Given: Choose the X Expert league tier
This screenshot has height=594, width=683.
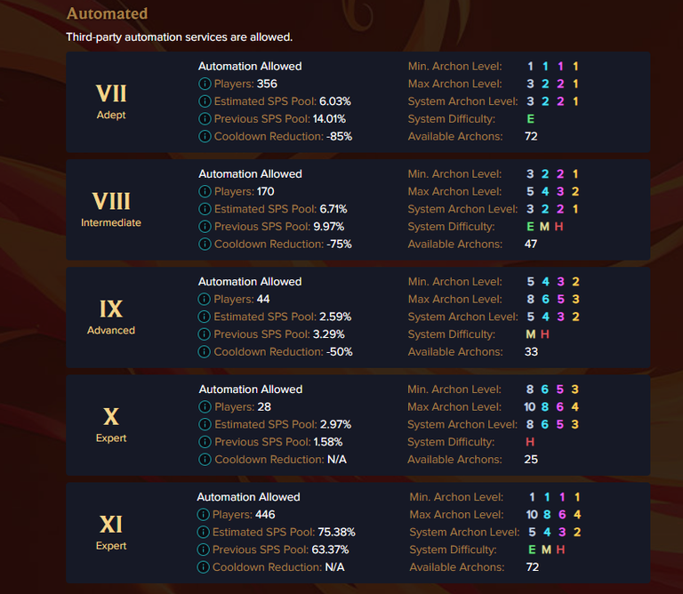Looking at the screenshot, I should pyautogui.click(x=111, y=424).
